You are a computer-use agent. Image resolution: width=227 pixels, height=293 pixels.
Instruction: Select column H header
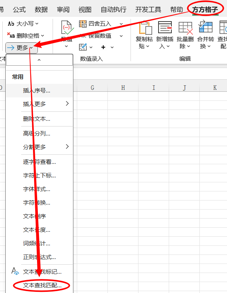pos(123,88)
